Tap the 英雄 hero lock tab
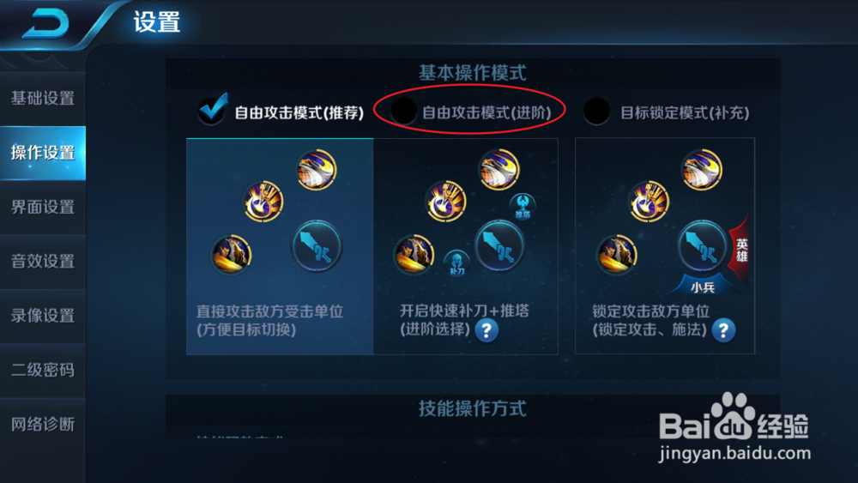Viewport: 858px width, 483px height. tap(740, 250)
